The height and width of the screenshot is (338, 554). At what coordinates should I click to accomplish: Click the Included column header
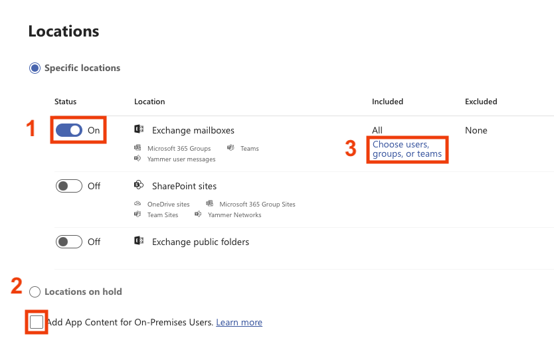tap(387, 102)
